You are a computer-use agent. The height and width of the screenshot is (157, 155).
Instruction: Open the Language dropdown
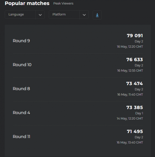point(25,15)
